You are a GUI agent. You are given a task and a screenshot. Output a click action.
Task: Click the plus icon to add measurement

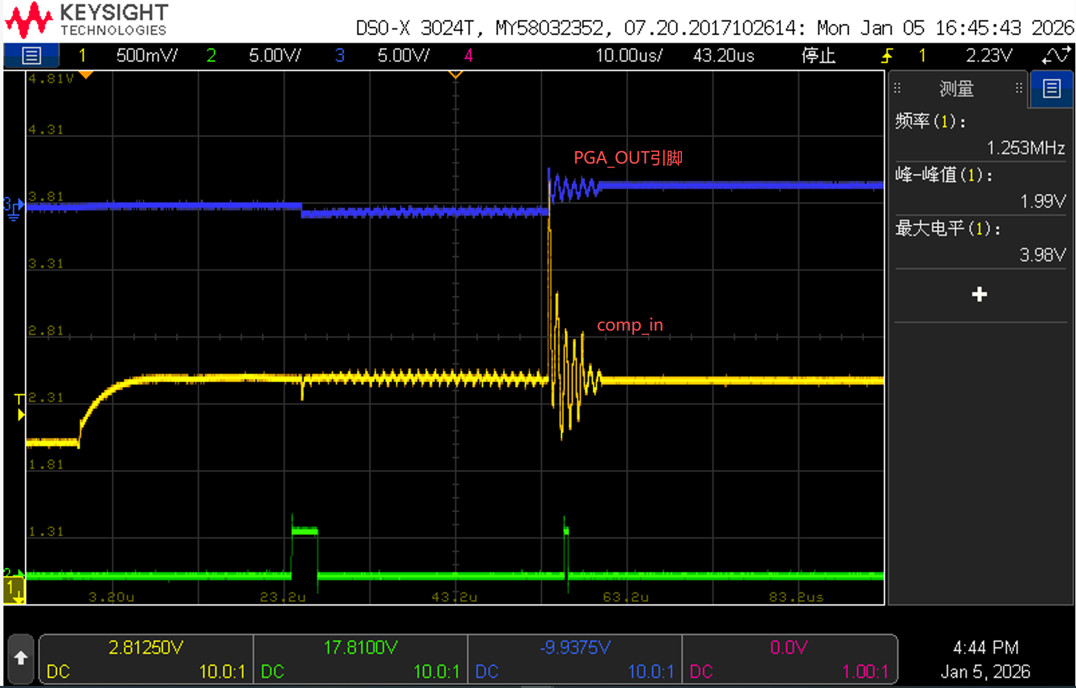[x=980, y=294]
